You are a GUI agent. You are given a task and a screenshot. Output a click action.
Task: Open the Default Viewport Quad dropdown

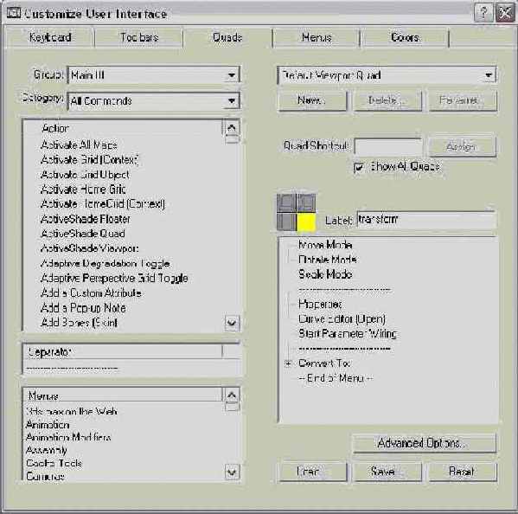(489, 75)
